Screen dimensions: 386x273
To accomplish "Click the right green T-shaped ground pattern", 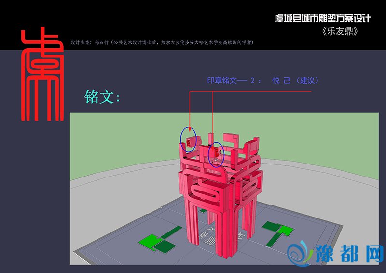I will click(276, 230).
